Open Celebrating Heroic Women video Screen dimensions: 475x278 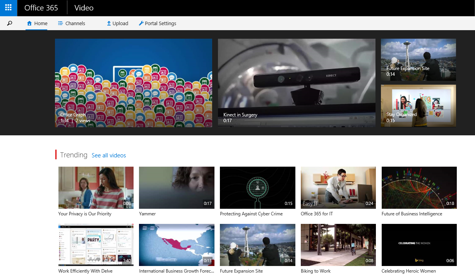[419, 245]
